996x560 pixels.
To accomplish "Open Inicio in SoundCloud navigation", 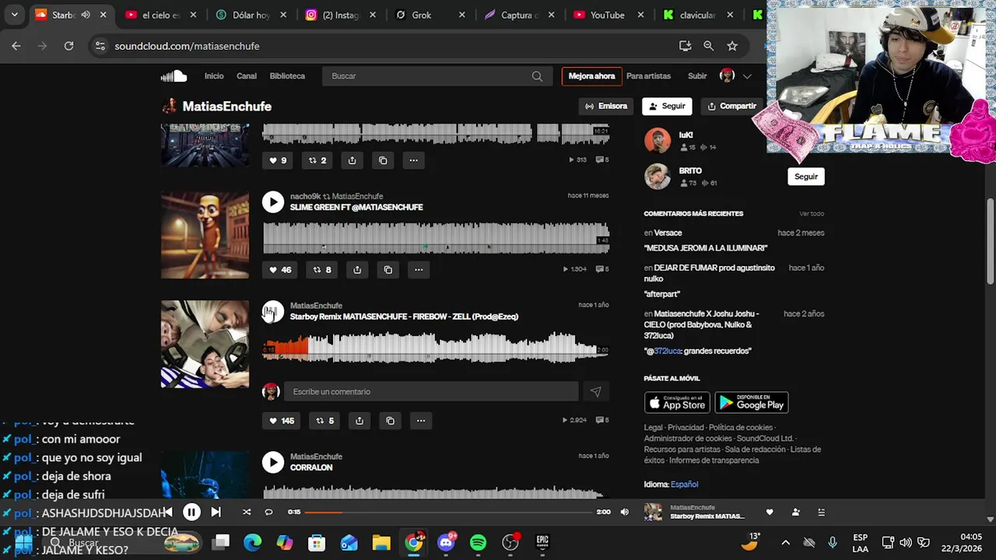I will pyautogui.click(x=214, y=76).
